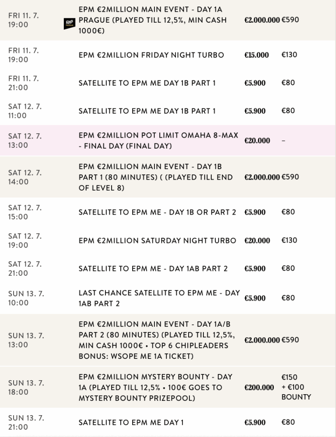The height and width of the screenshot is (437, 336).
Task: Click the €130 Saturday Night Turbo buy-in
Action: [x=289, y=240]
